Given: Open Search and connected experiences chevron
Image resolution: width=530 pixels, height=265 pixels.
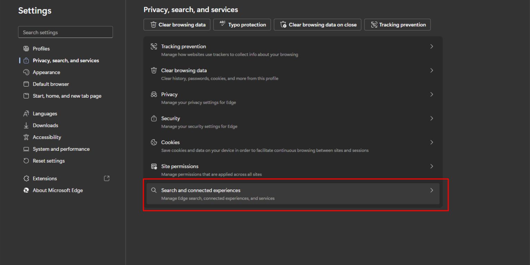Looking at the screenshot, I should [x=431, y=190].
